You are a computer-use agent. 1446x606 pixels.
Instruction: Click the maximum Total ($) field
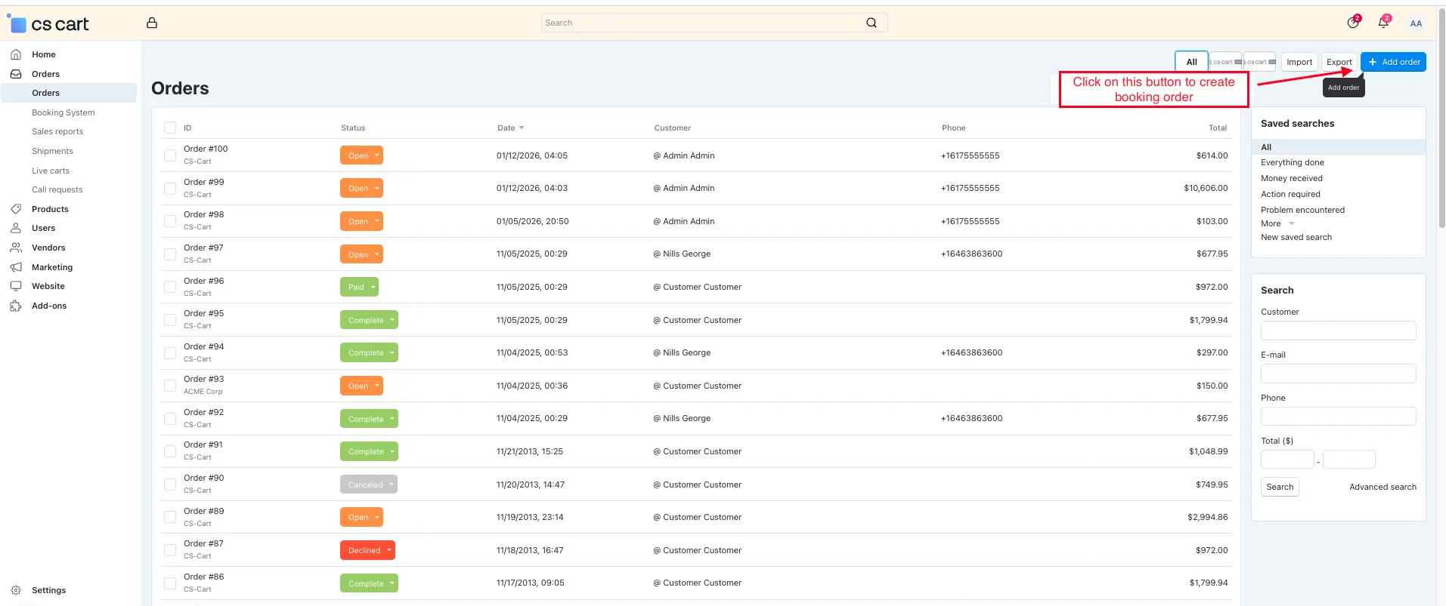point(1349,459)
